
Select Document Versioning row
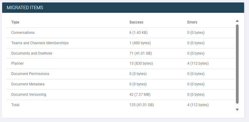coord(121,95)
